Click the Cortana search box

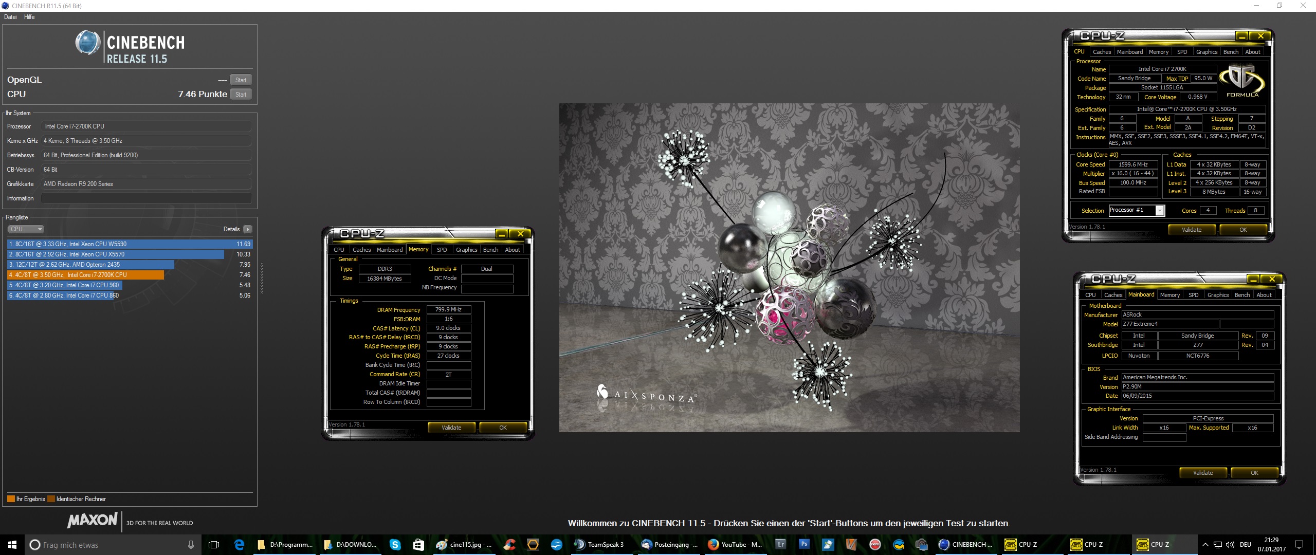(112, 545)
